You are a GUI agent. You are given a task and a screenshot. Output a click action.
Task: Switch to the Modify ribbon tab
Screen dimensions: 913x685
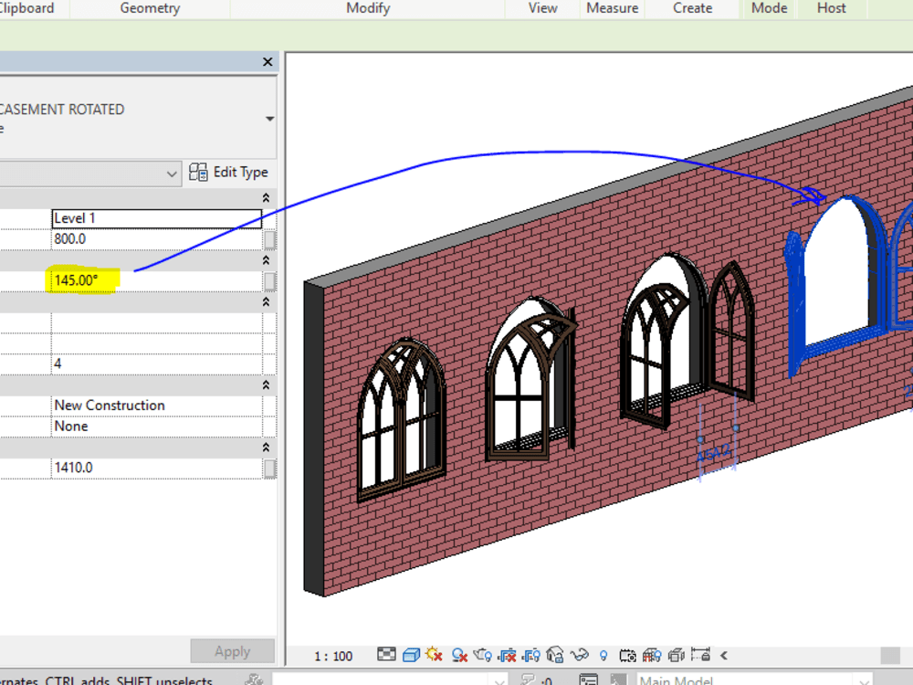(368, 8)
